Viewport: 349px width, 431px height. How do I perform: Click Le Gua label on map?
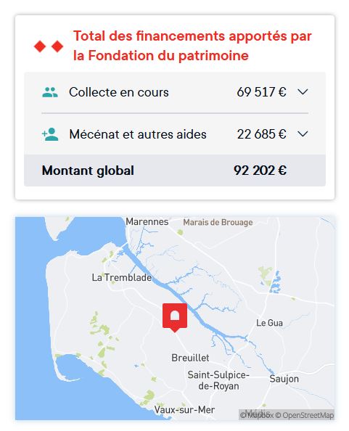point(269,323)
